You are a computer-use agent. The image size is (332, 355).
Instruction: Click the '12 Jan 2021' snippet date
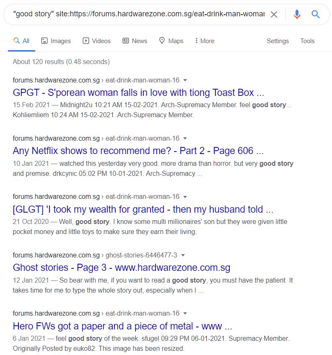[31, 280]
